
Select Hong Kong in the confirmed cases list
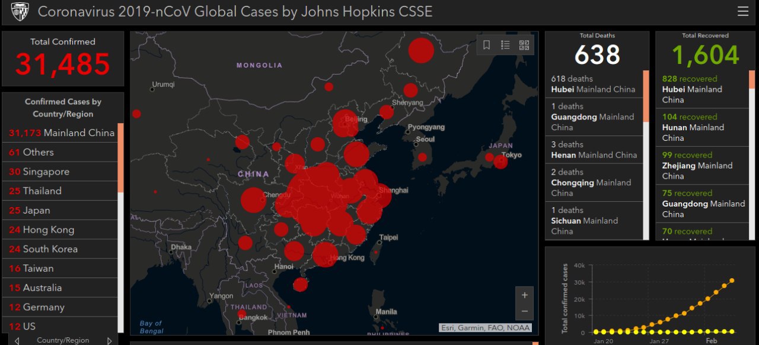pyautogui.click(x=60, y=230)
